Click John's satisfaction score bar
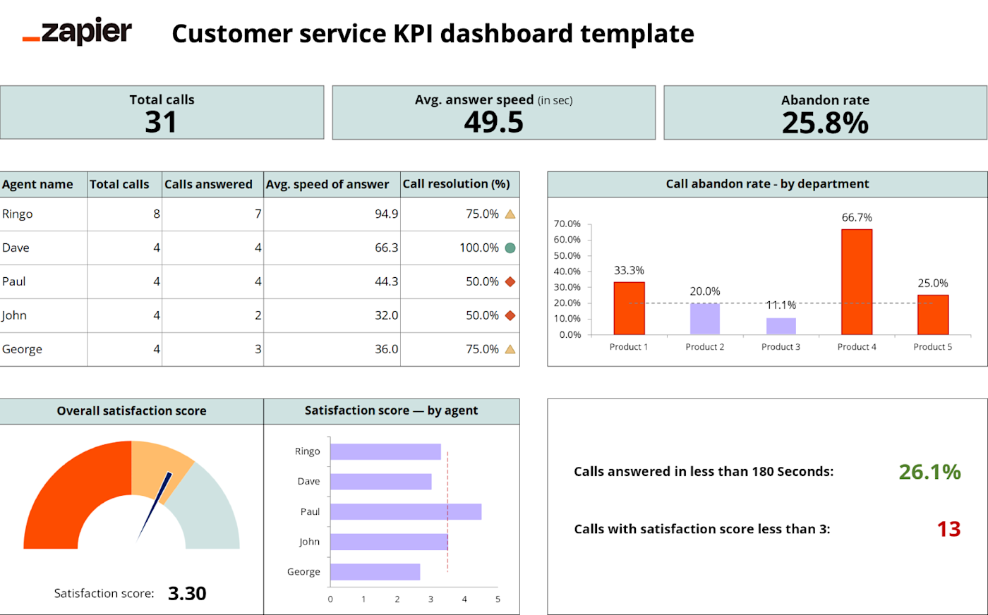This screenshot has width=988, height=615. (389, 542)
